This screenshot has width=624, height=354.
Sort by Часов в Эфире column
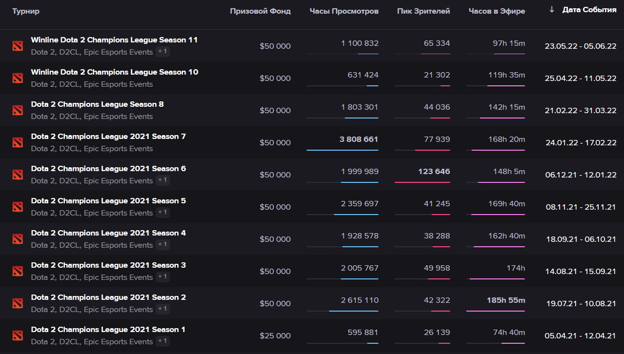[x=497, y=11]
